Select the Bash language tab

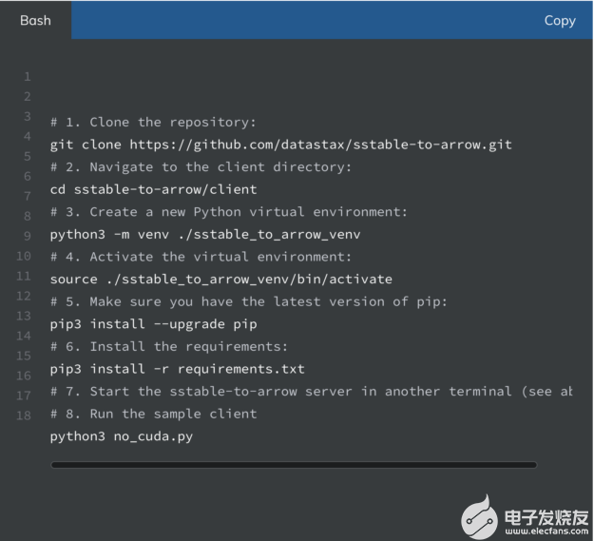[x=35, y=20]
